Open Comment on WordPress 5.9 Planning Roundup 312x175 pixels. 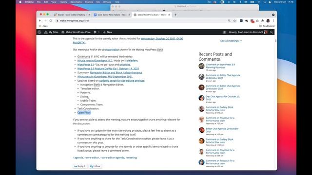coord(220,66)
